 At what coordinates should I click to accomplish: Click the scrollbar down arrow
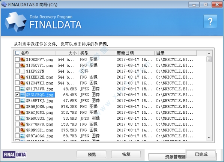(x=209, y=137)
